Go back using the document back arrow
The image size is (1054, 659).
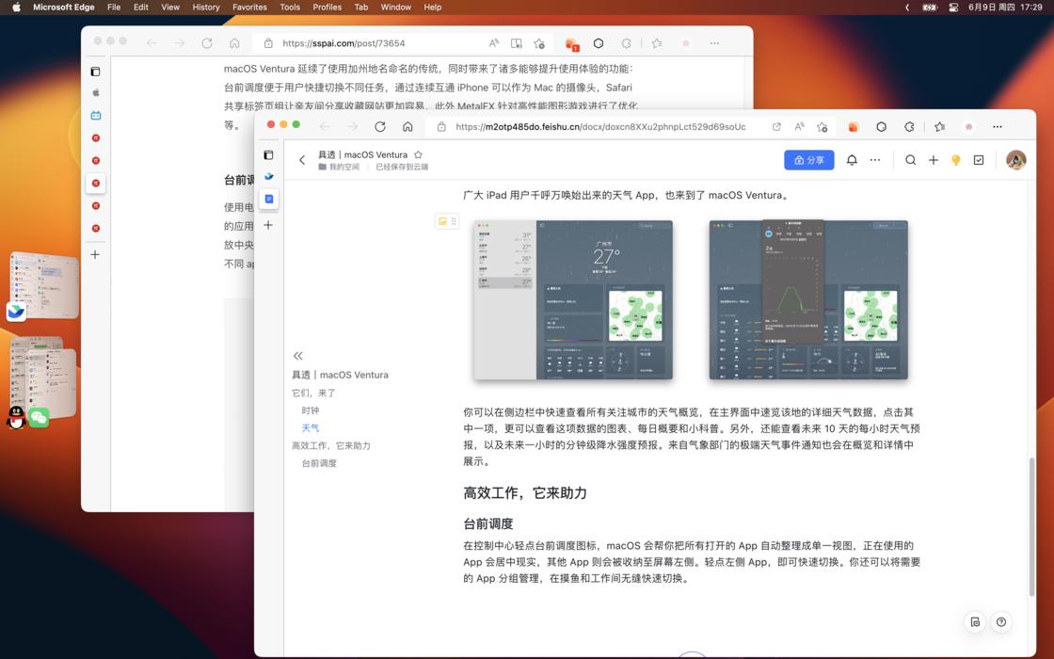point(302,160)
